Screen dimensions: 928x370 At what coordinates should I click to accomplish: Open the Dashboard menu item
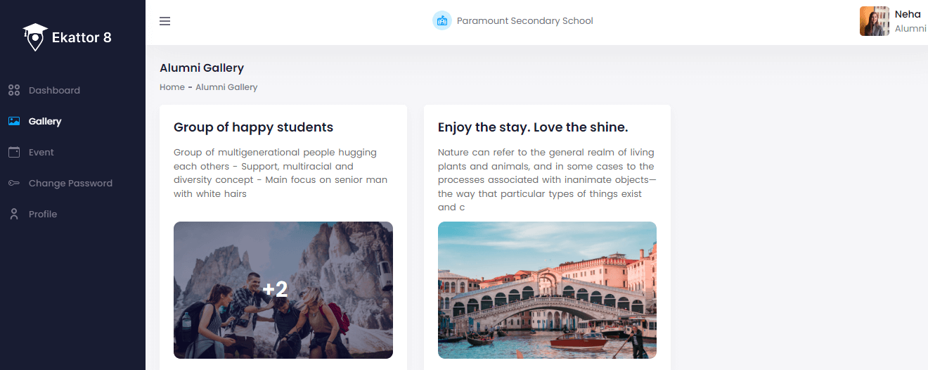click(54, 90)
